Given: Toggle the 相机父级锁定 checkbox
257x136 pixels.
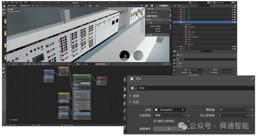Looking at the screenshot, I should click(x=155, y=121).
